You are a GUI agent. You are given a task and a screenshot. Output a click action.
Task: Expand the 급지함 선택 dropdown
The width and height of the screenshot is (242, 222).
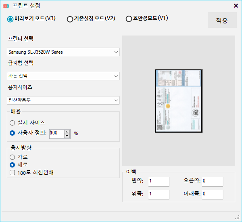[63, 76]
